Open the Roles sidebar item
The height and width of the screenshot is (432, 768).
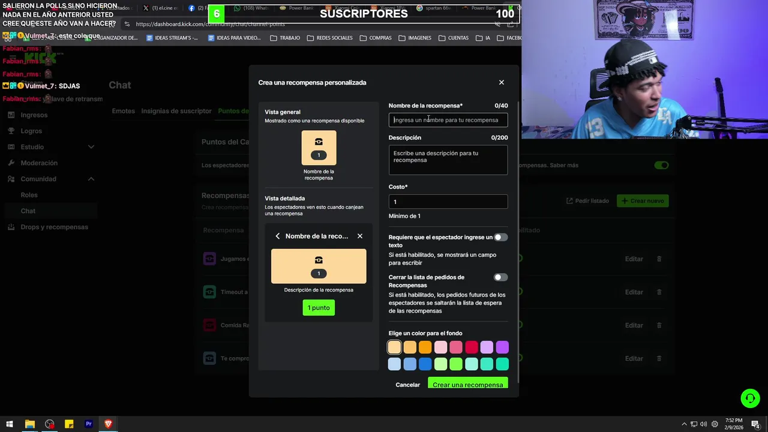[x=29, y=195]
